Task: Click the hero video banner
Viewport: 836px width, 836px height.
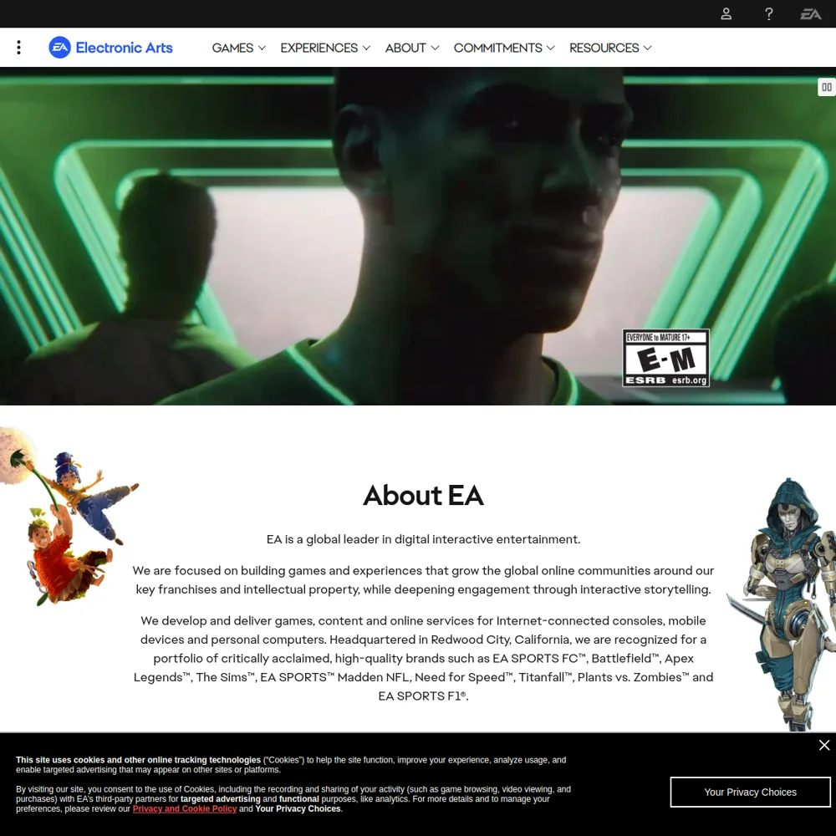Action: pos(418,237)
